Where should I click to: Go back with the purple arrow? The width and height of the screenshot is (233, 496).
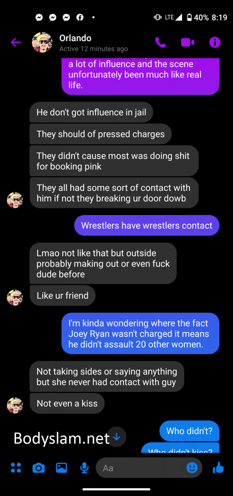[x=16, y=42]
